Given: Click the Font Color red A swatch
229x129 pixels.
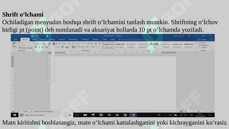Looking at the screenshot, I should pos(67,47).
